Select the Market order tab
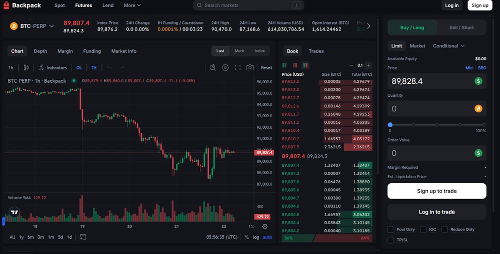 [x=417, y=46]
